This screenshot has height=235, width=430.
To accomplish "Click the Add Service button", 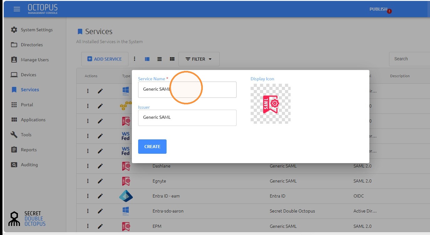I will [105, 59].
